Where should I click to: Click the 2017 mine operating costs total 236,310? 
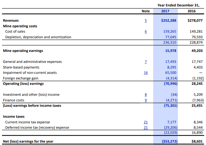(x=170, y=43)
